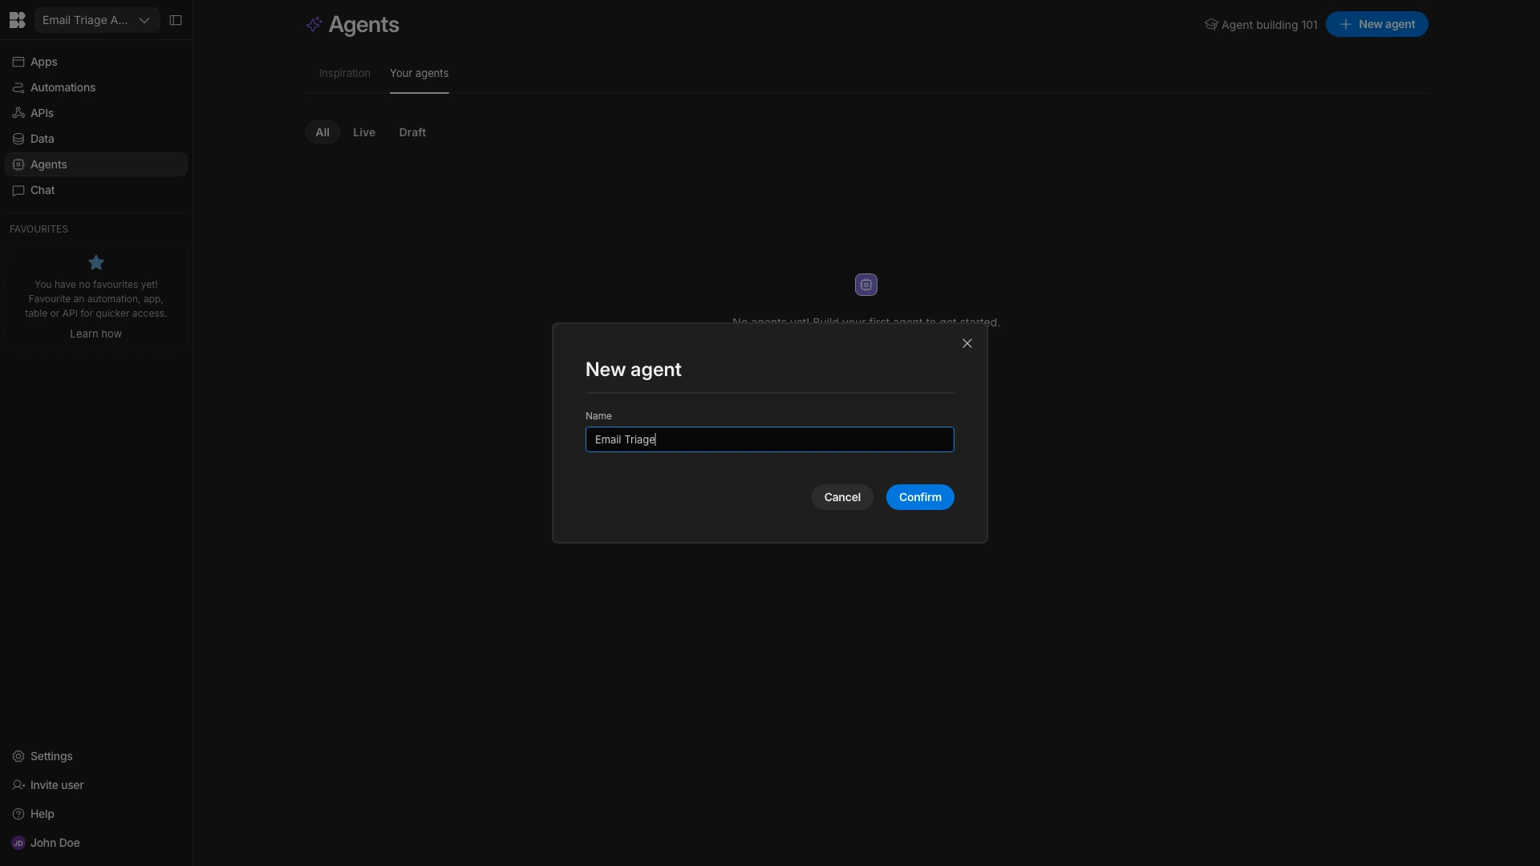Open Settings in the sidebar
The width and height of the screenshot is (1540, 866).
51,756
